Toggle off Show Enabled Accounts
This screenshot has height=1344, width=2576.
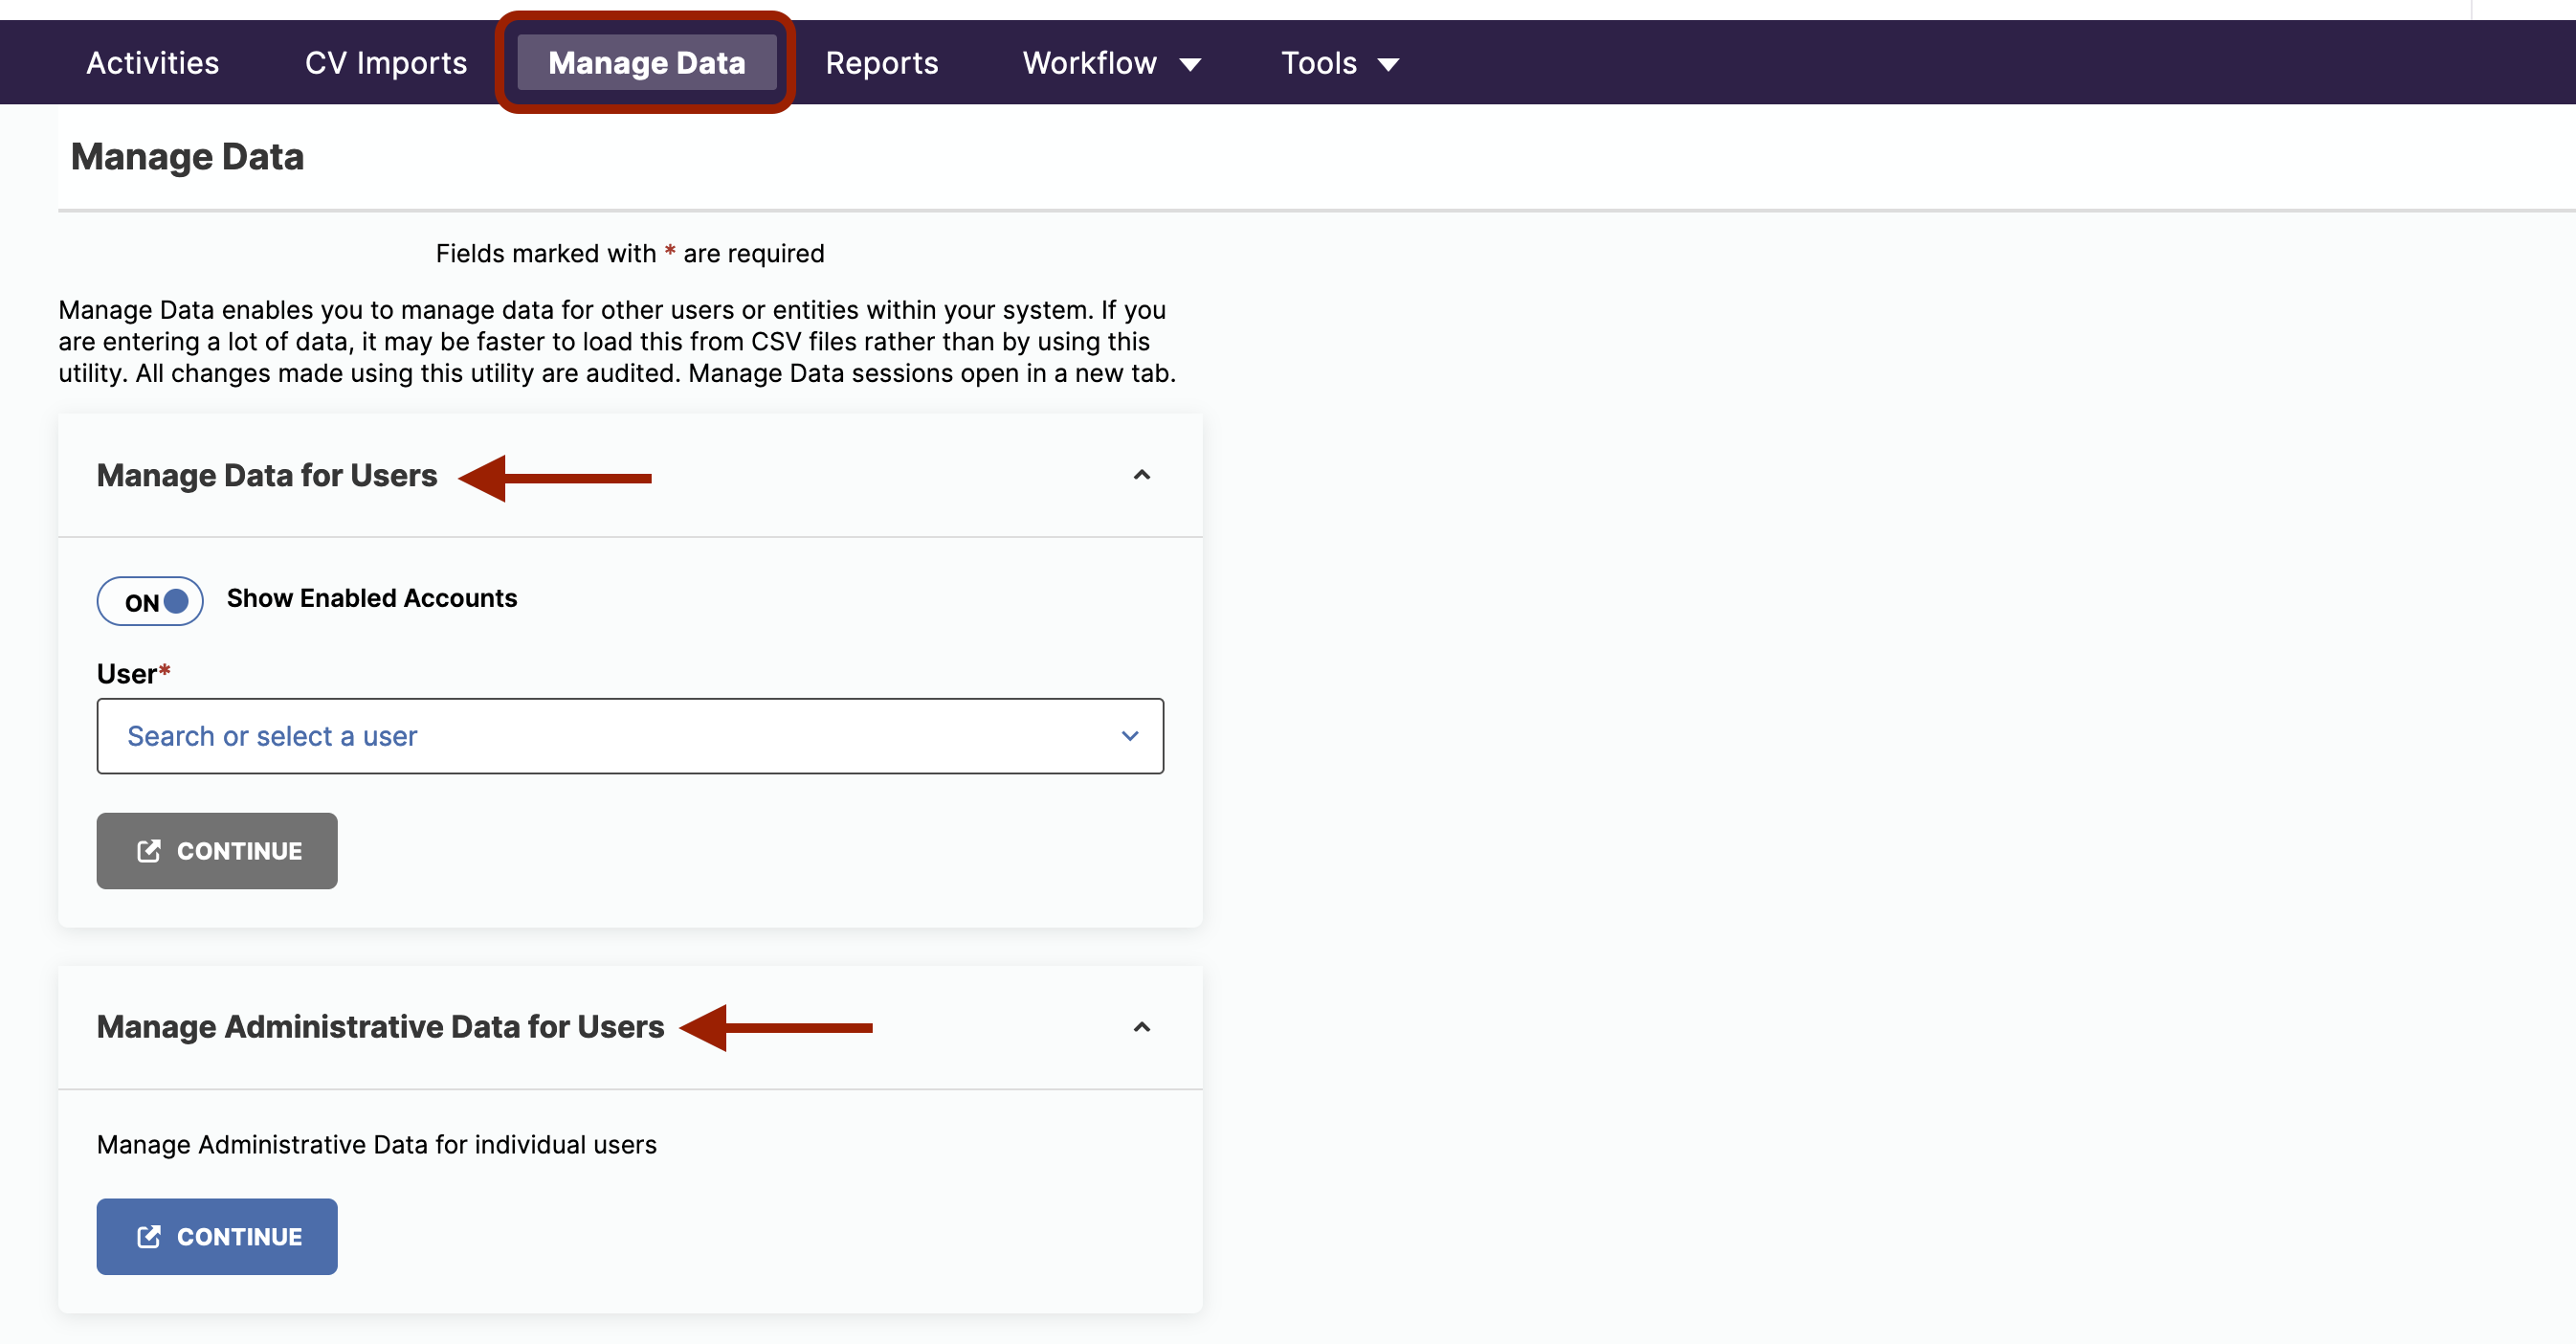150,600
